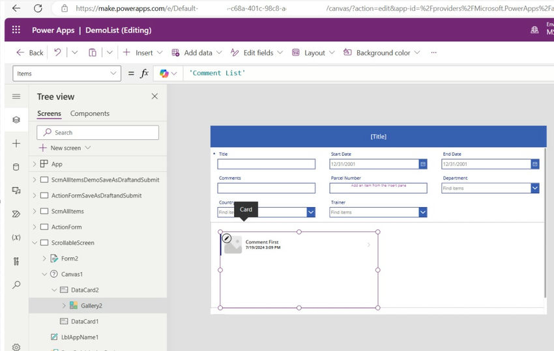Collapse the Canvas1 node

coord(44,274)
